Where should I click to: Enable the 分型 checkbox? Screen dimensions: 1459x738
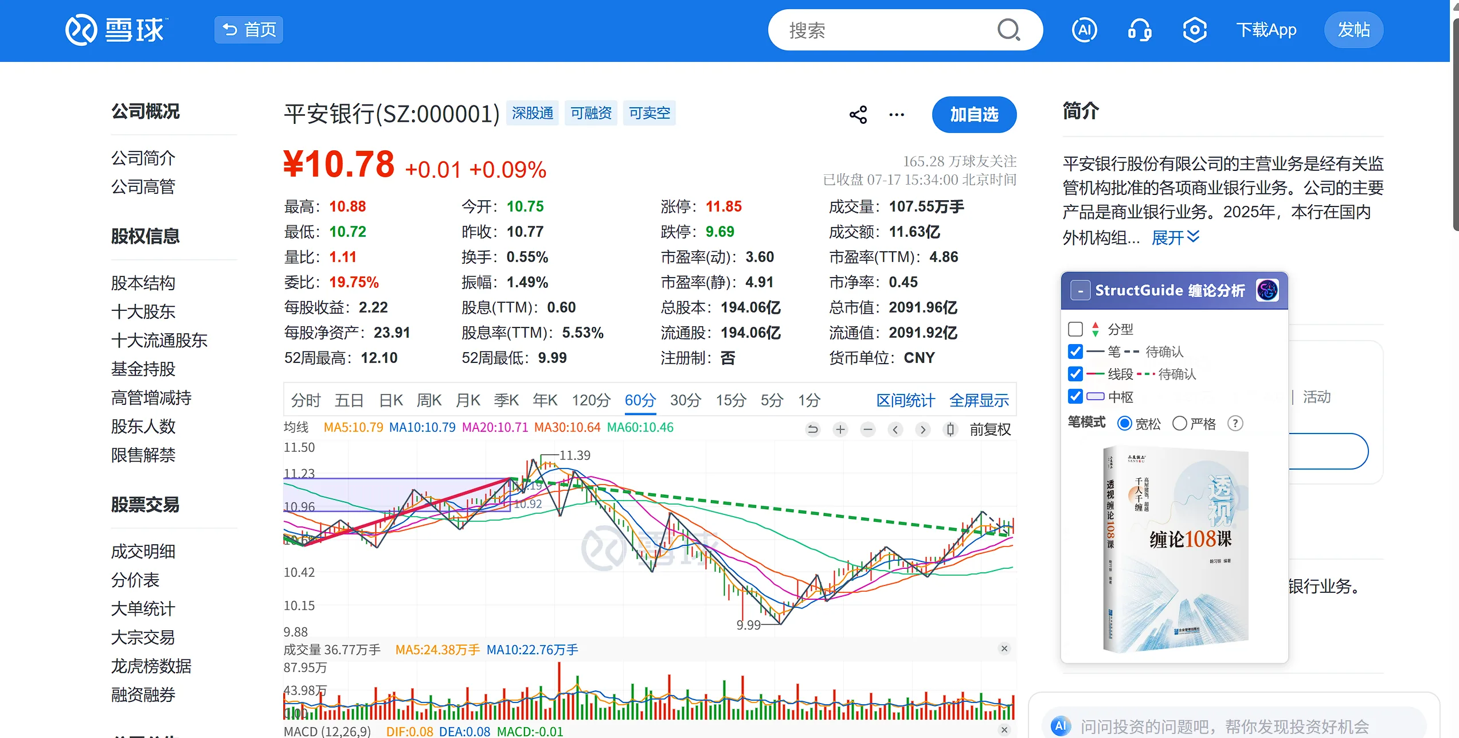1075,329
